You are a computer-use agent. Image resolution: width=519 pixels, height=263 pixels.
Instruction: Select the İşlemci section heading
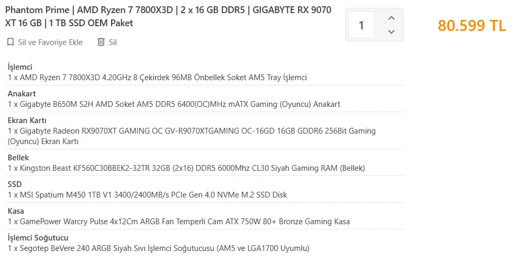(x=20, y=67)
